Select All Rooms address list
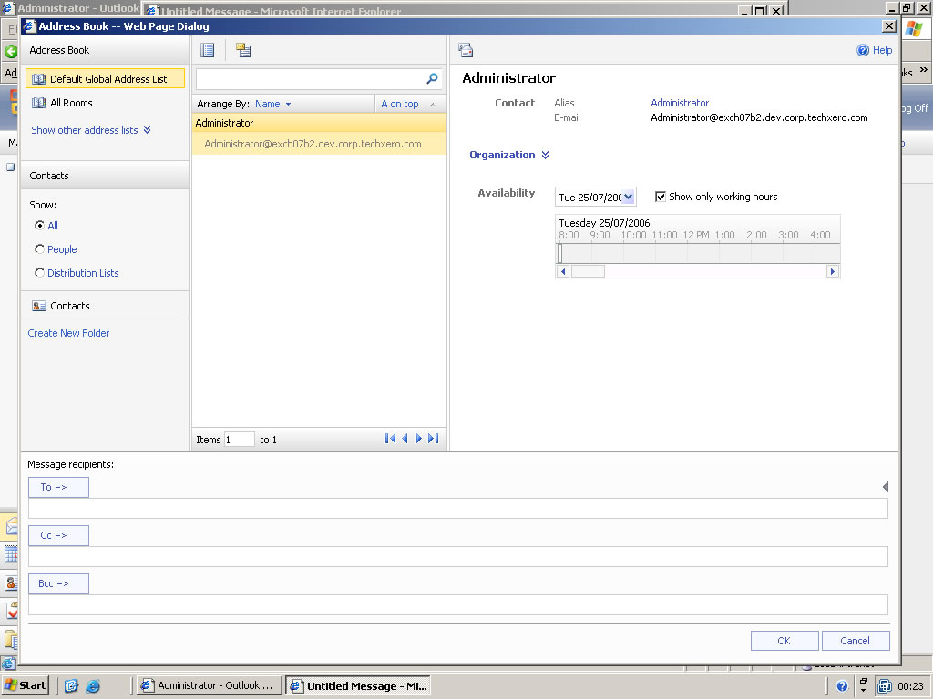 71,103
